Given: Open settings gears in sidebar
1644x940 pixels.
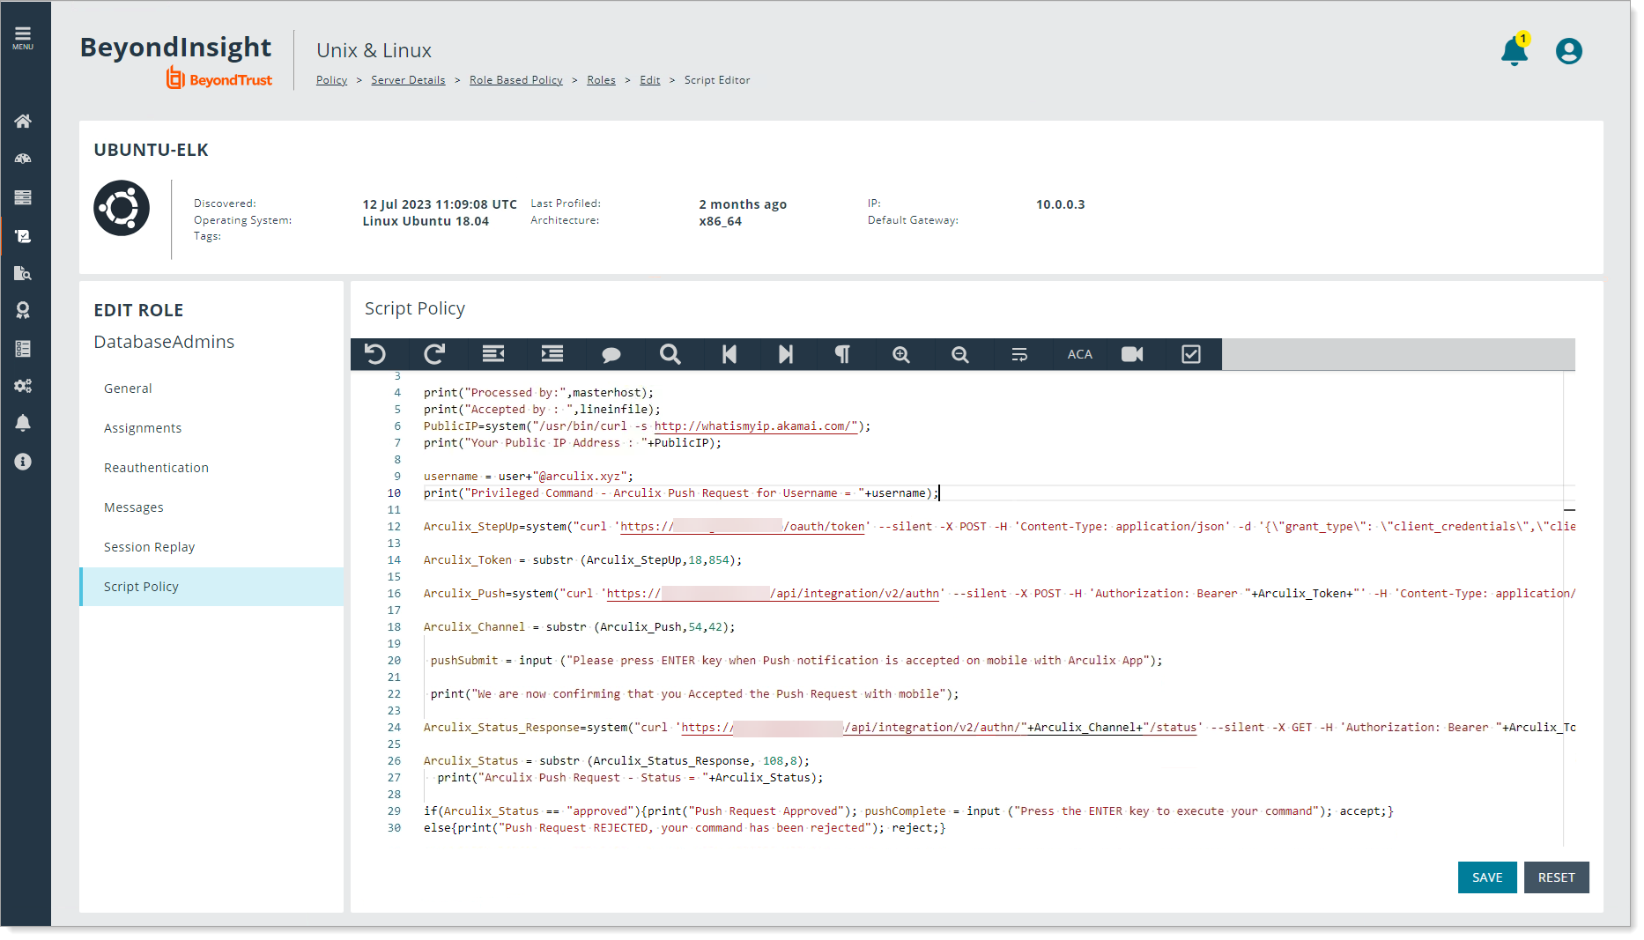Looking at the screenshot, I should coord(23,386).
